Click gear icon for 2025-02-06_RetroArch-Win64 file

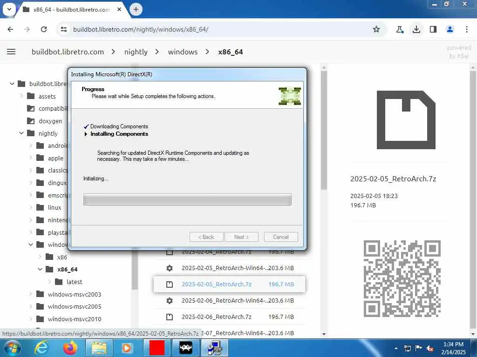(170, 301)
